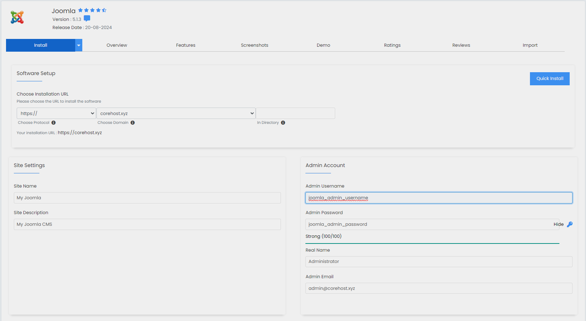
Task: Open the Features tab
Action: click(x=186, y=45)
